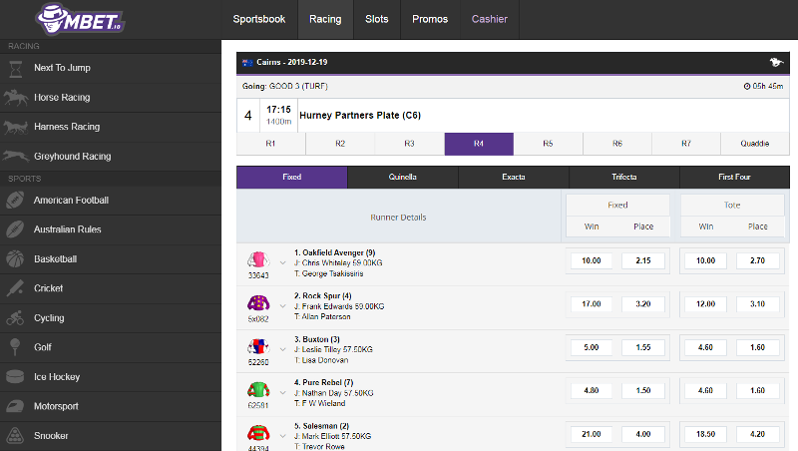Bet Oakfield Avenger tote place 2.70

pos(758,260)
